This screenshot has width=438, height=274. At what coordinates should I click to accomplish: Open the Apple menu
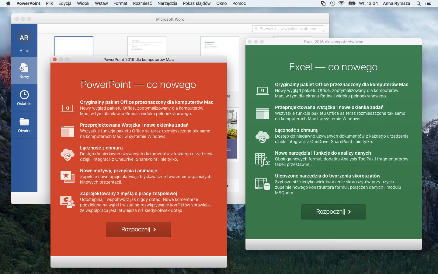pyautogui.click(x=8, y=3)
